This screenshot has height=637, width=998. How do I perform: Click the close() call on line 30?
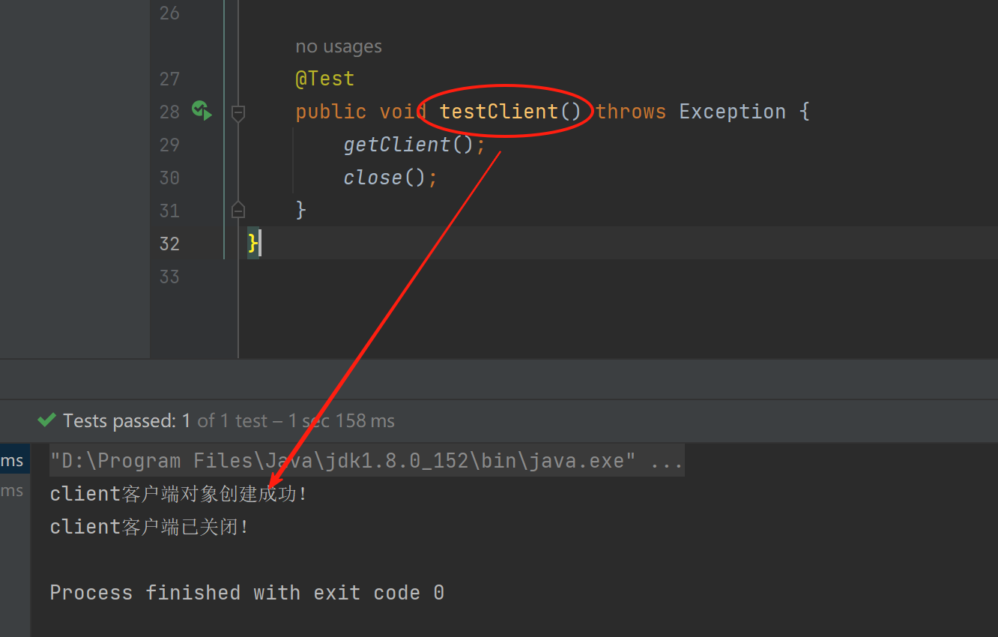384,178
